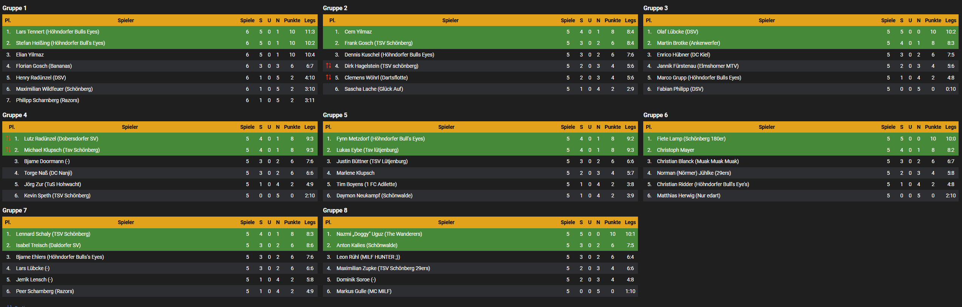Screen dimensions: 962x307
Task: Click the red sort arrow beside Clemens Wöhrl
Action: [x=328, y=78]
